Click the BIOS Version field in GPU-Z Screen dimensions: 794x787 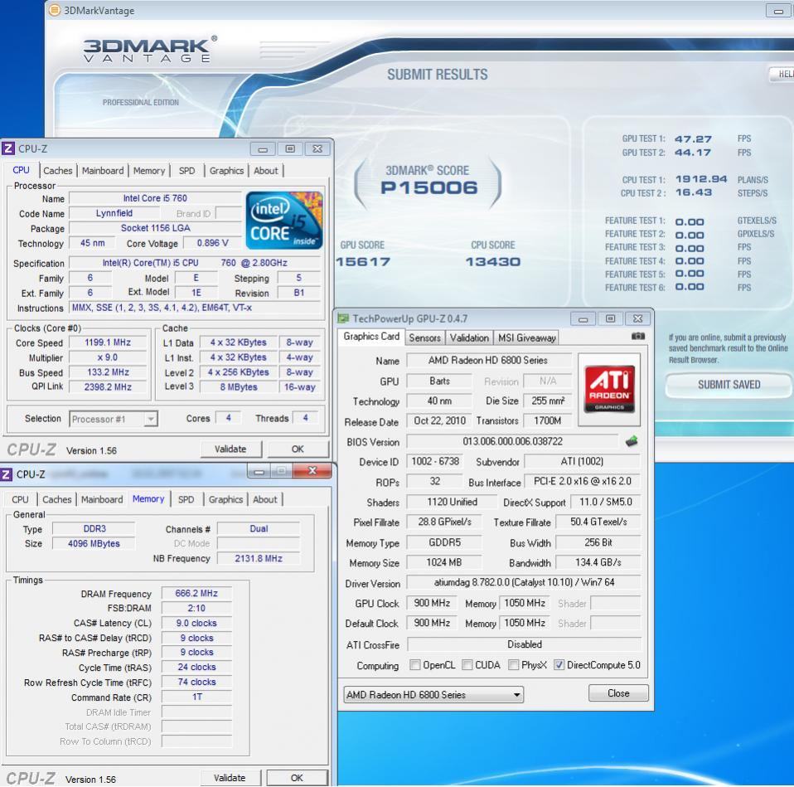[x=512, y=441]
